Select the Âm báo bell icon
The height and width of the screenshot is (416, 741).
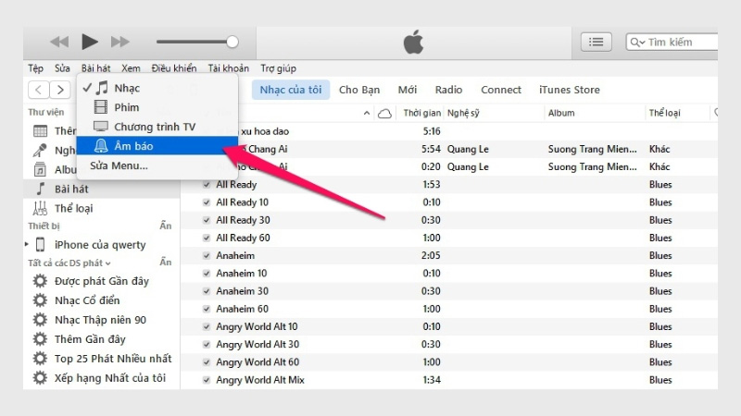[100, 146]
